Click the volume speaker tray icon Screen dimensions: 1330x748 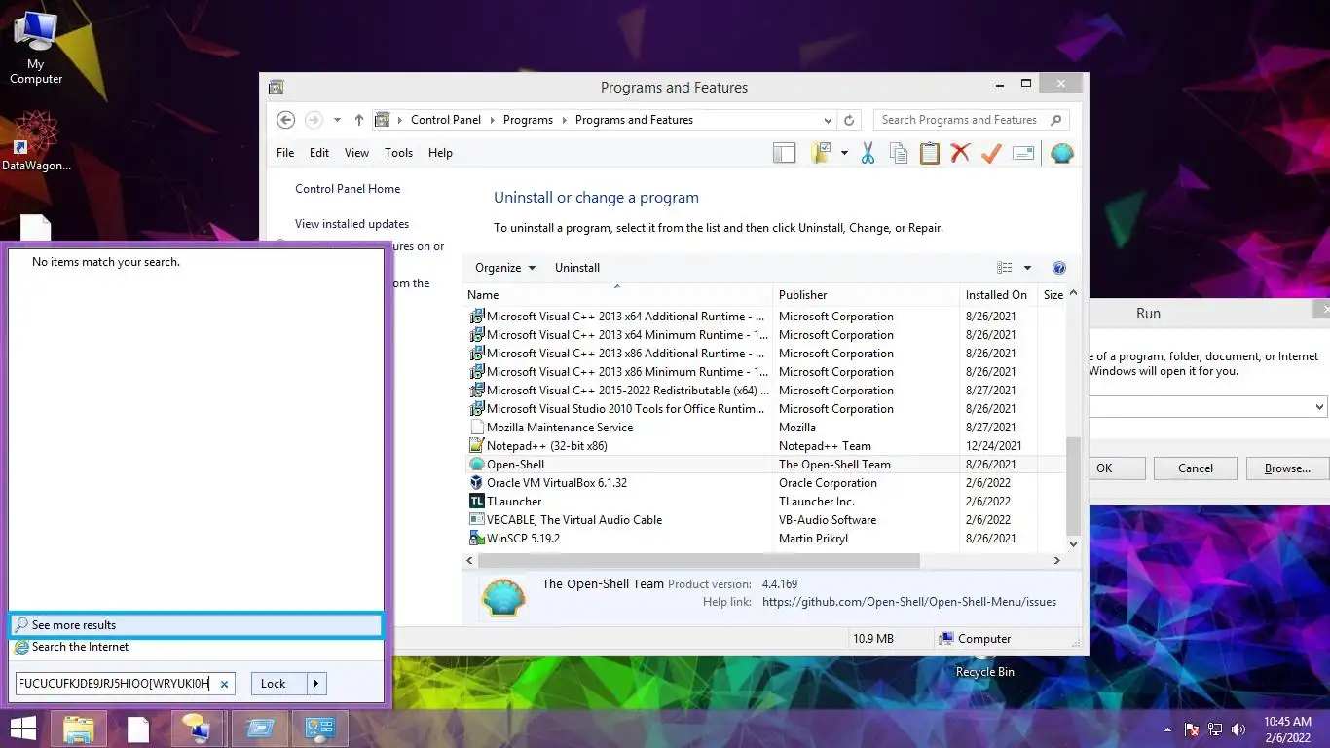point(1238,729)
